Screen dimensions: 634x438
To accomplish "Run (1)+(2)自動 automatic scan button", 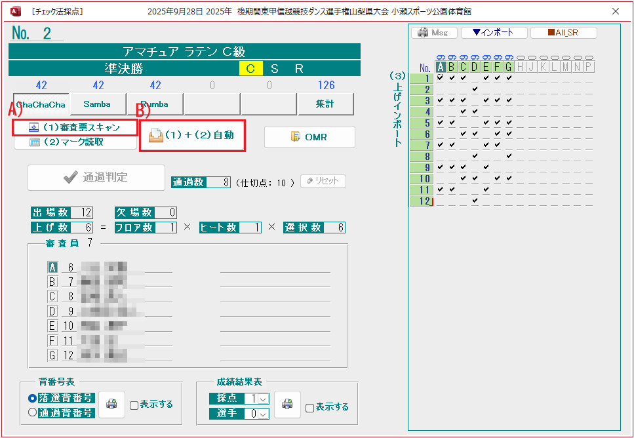I will click(192, 136).
